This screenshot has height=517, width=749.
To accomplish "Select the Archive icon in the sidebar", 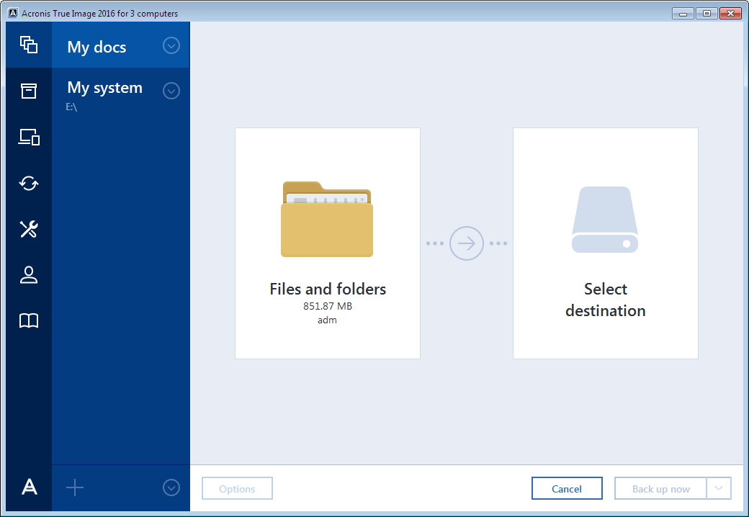I will 29,91.
